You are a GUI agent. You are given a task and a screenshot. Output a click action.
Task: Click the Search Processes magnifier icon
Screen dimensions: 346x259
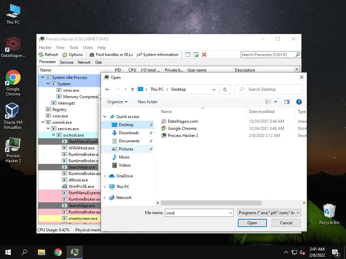[x=298, y=54]
